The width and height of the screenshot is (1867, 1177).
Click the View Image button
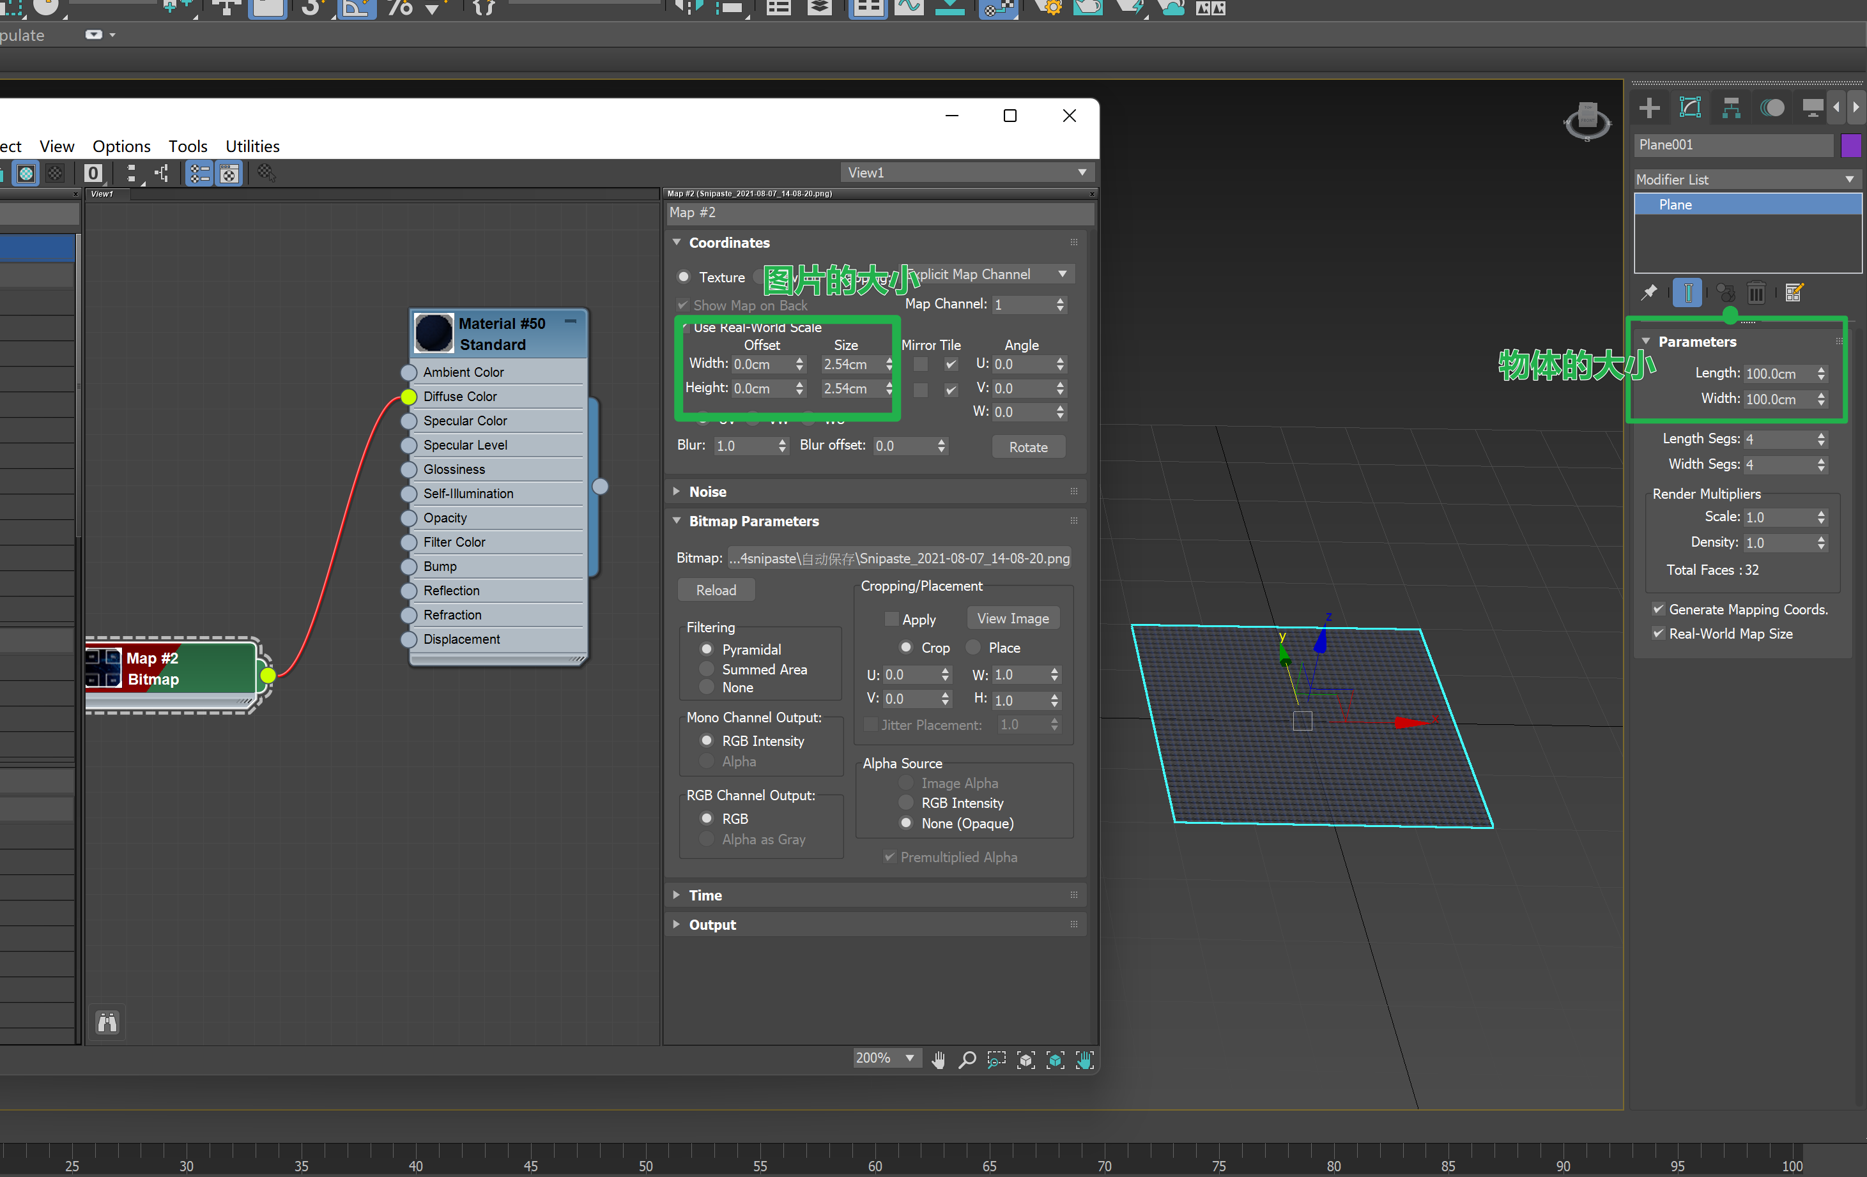[1013, 618]
